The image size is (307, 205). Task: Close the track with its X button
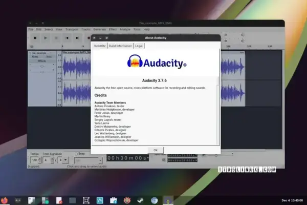(30, 53)
